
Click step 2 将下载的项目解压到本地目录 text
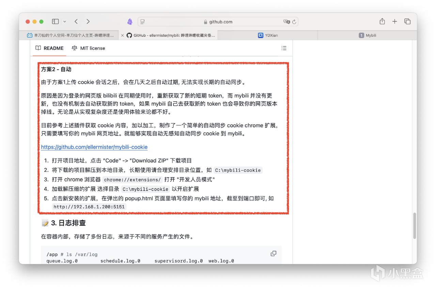coord(157,170)
